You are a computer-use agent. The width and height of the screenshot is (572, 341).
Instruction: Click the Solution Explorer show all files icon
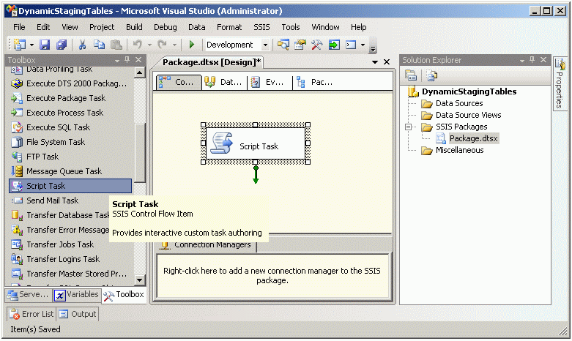(x=432, y=75)
